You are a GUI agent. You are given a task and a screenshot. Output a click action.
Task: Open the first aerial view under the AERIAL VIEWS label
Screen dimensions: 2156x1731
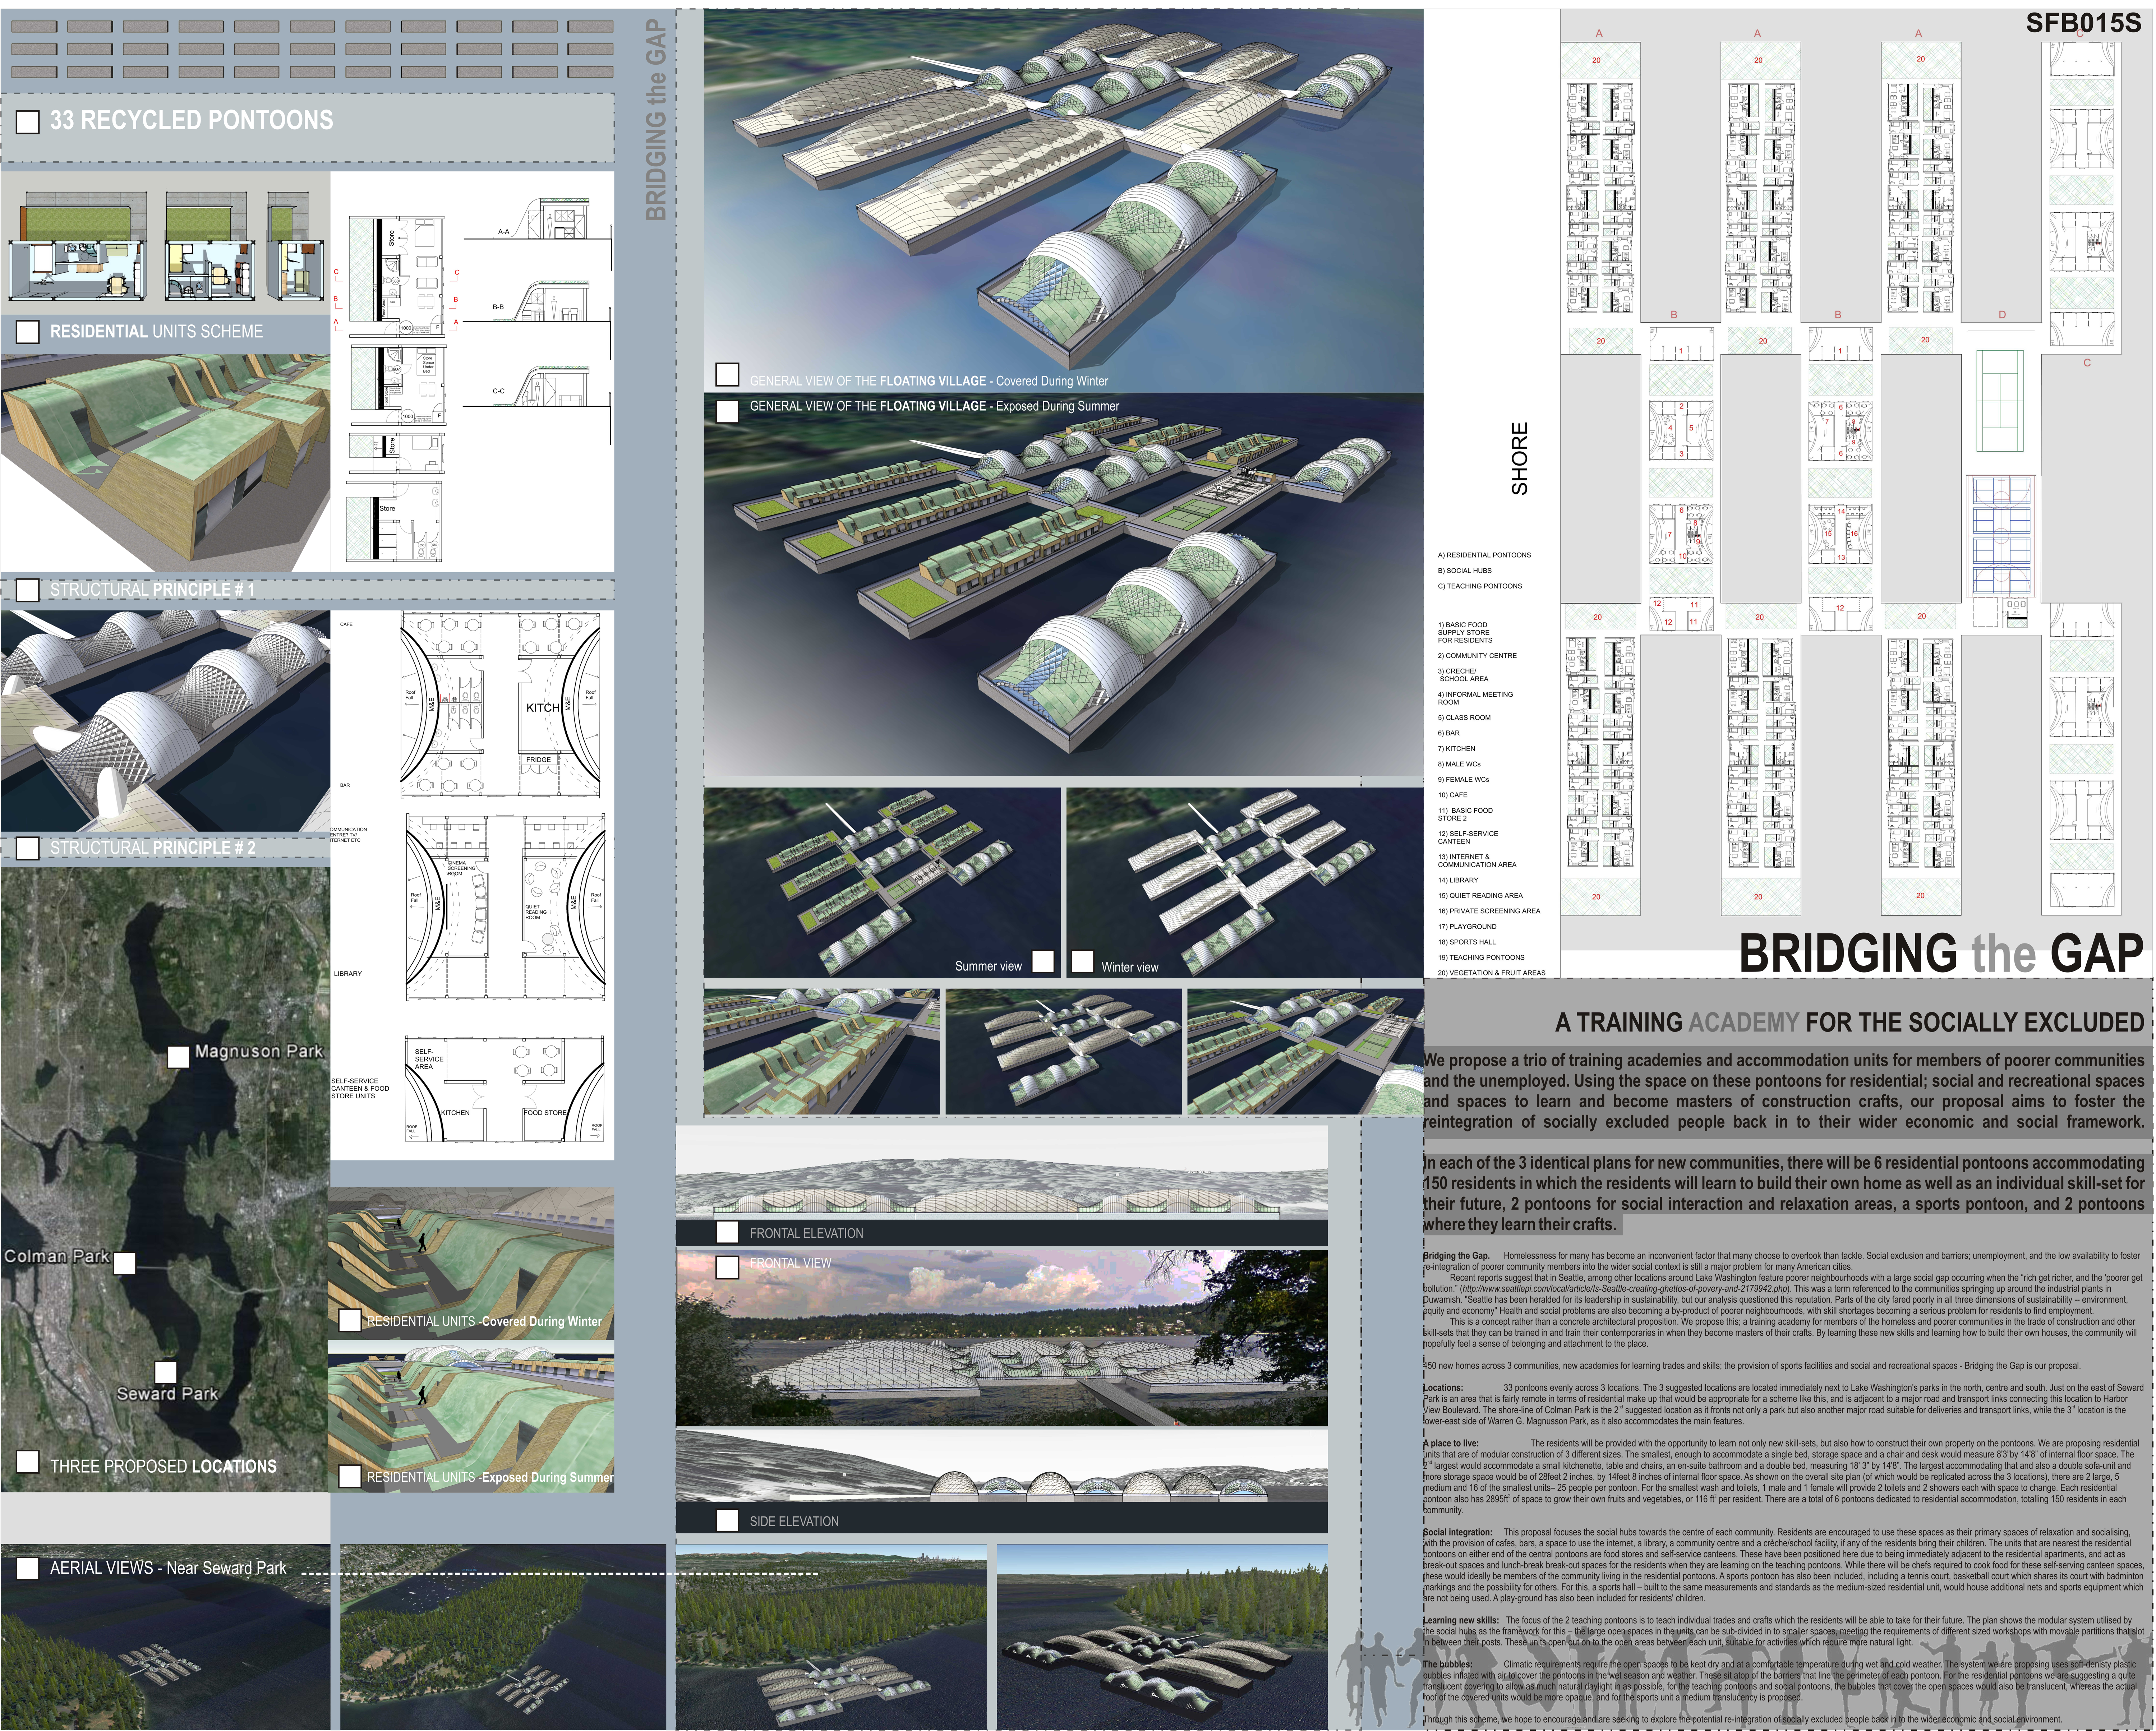165,1637
